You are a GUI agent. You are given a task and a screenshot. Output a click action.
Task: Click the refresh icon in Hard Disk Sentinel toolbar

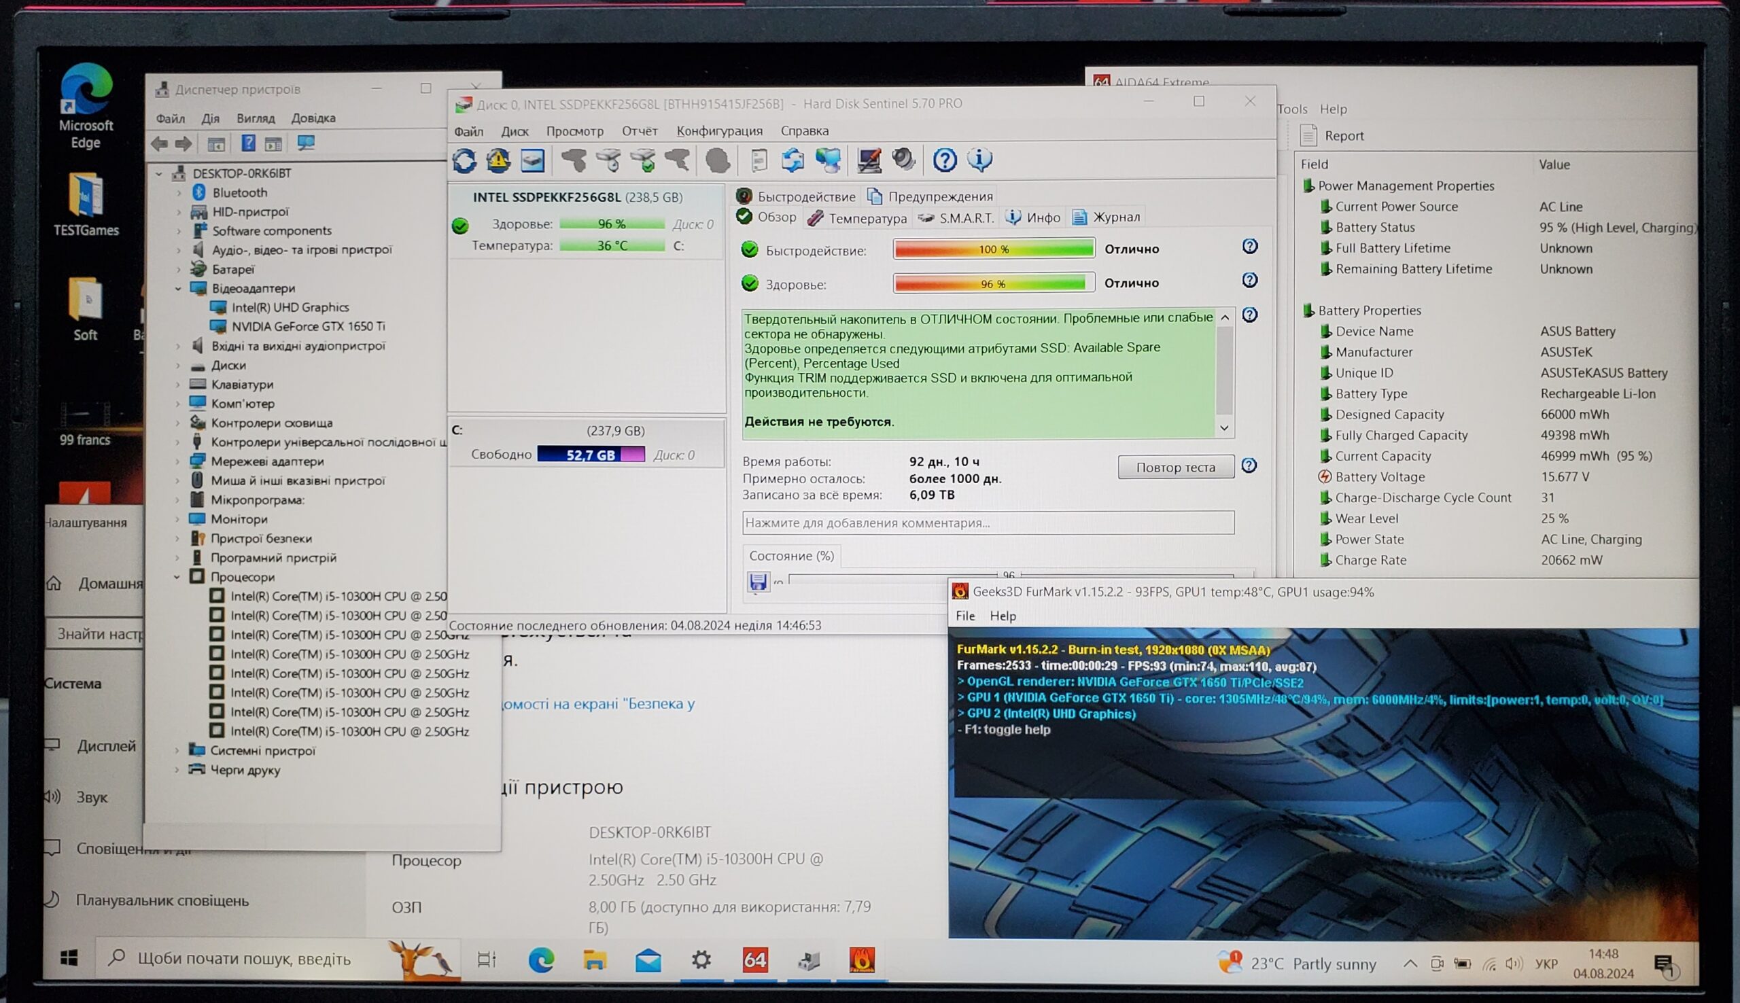(x=464, y=160)
